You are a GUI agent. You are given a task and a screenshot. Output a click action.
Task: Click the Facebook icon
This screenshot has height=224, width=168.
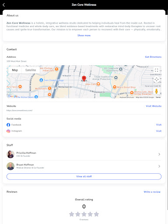tap(8, 125)
